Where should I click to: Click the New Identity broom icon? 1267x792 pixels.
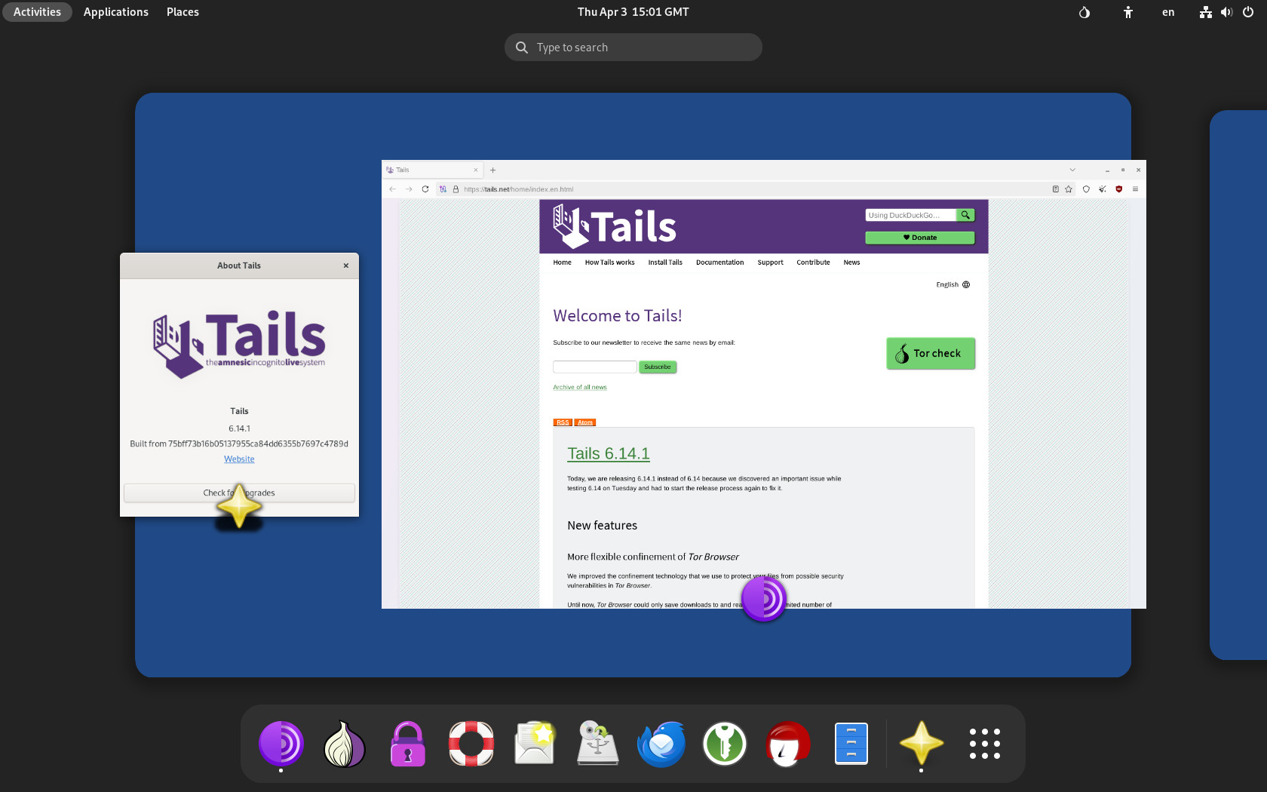pos(1103,189)
